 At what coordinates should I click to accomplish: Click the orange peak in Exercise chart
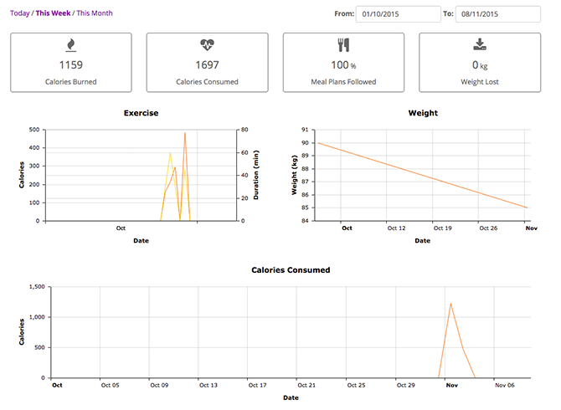tap(185, 133)
